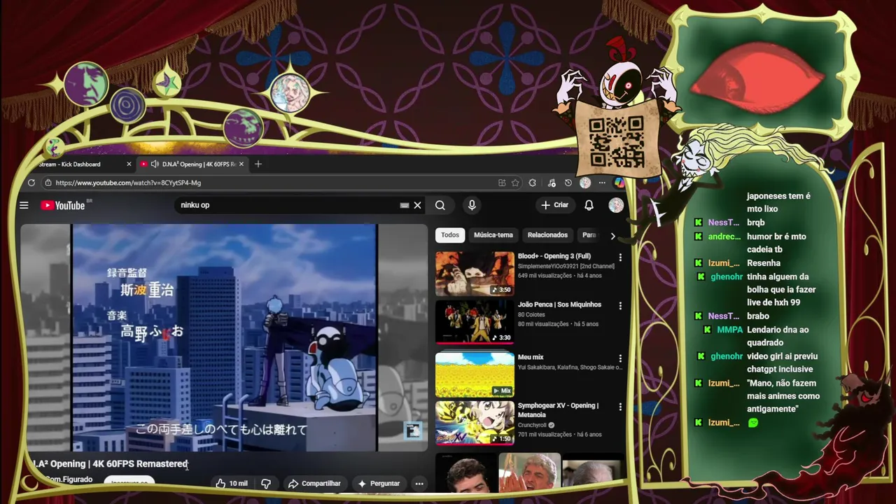
Task: Click the 'SimplementeYIOo93921 [2nd Channel]' channel name
Action: tap(566, 266)
